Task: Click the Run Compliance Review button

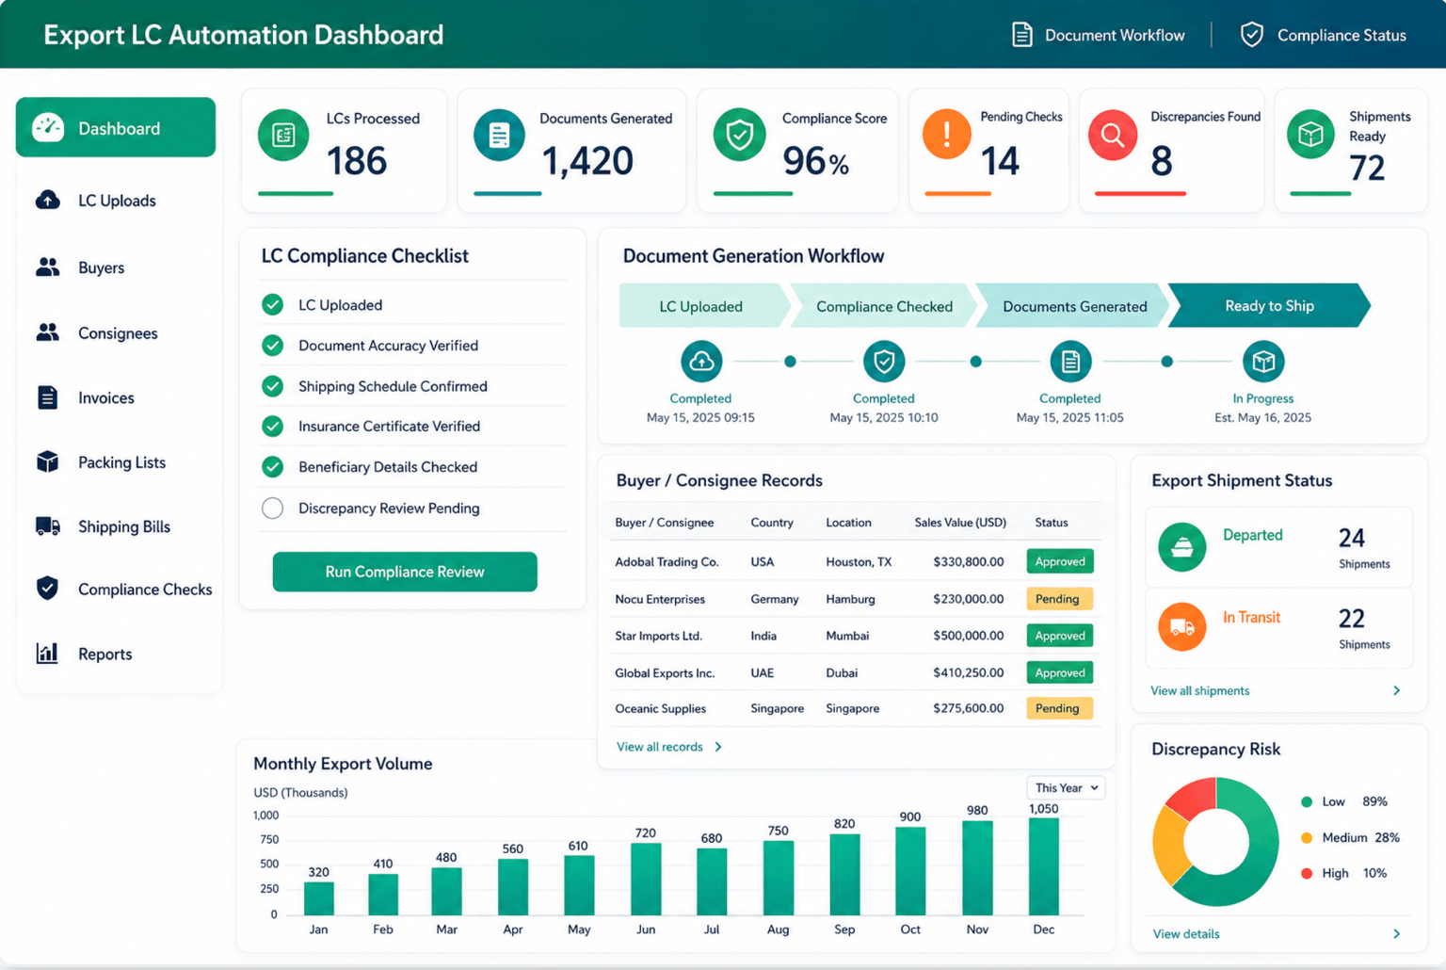Action: [405, 572]
